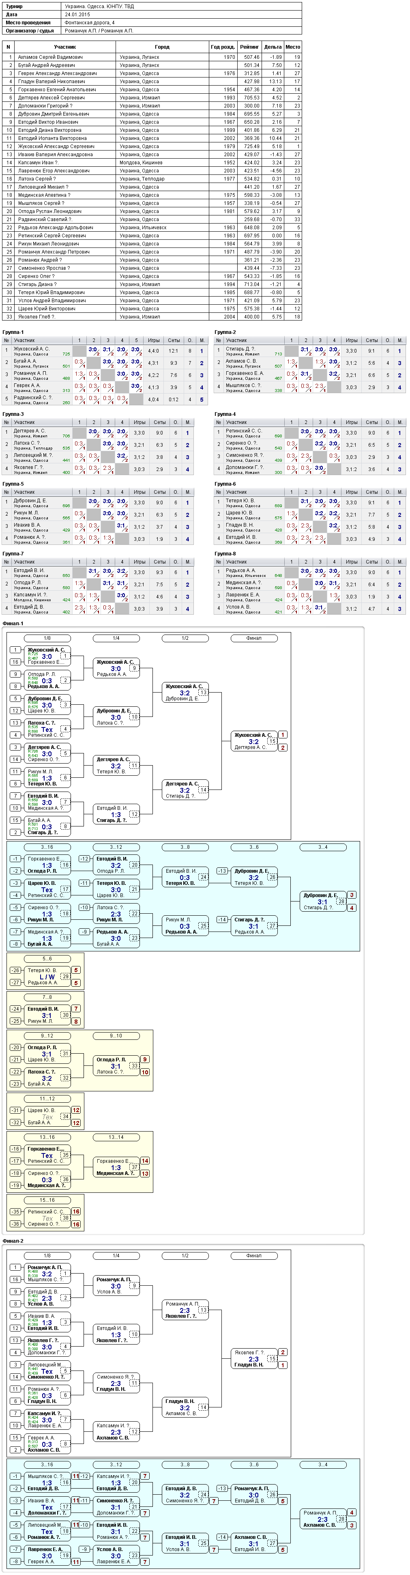Select participant row 'Редьков Александр Адольфович'
This screenshot has width=410, height=1575.
152,228
